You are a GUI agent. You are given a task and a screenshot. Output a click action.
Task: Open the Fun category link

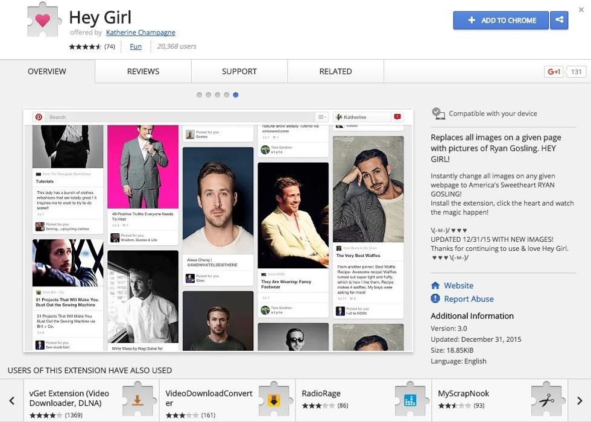pyautogui.click(x=136, y=46)
